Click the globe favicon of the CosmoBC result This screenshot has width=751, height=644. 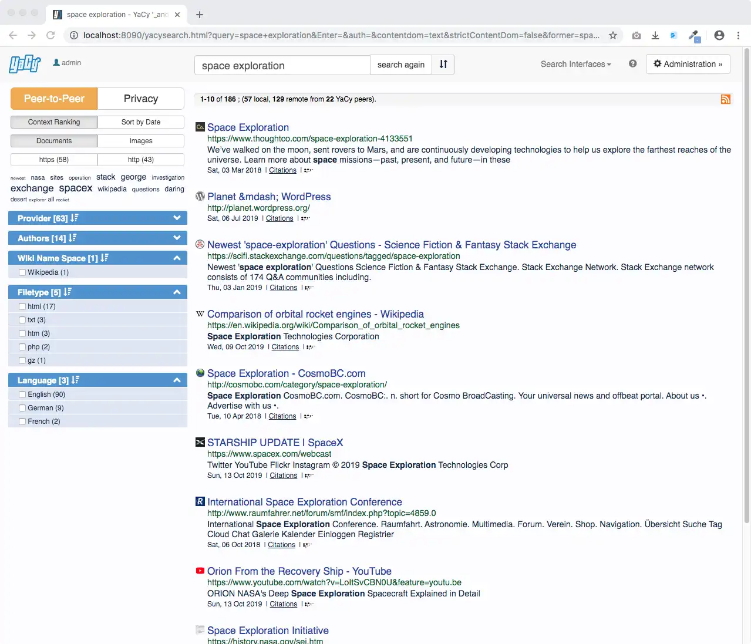[x=200, y=373]
